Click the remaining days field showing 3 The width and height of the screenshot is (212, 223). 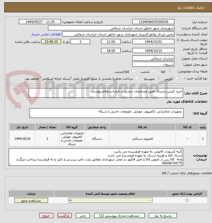pos(80,42)
